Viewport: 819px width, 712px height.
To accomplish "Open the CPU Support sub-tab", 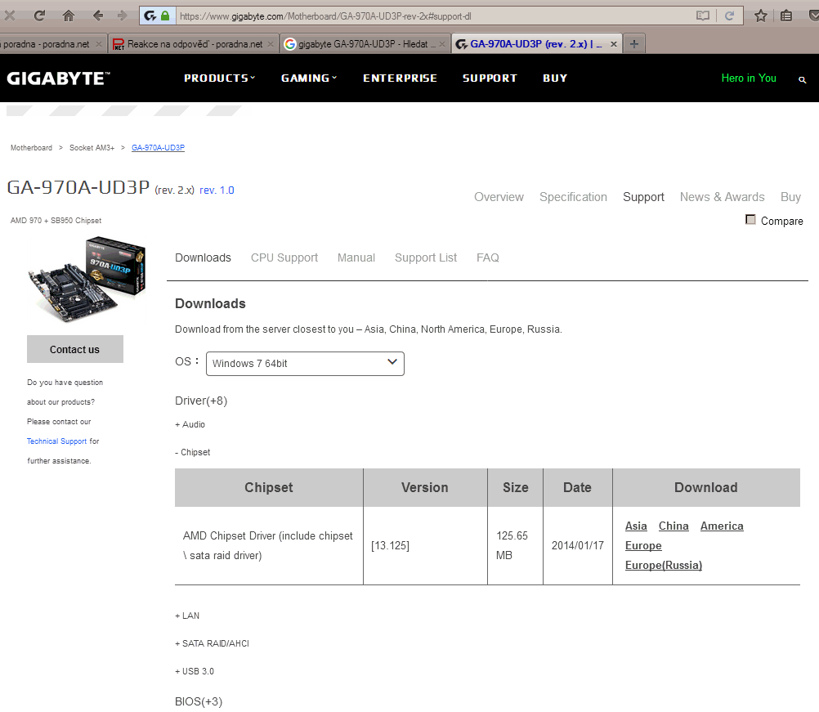I will coord(284,257).
